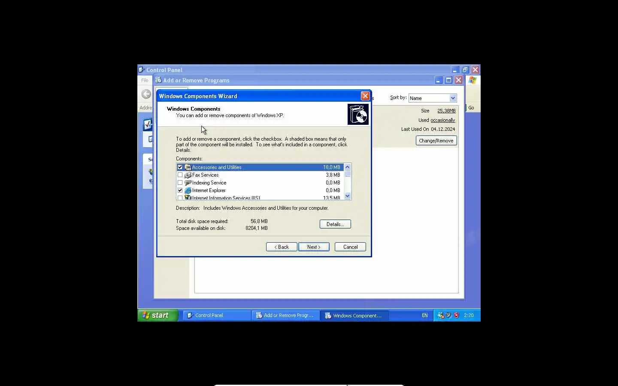Click the < Back button in wizard

pyautogui.click(x=282, y=247)
